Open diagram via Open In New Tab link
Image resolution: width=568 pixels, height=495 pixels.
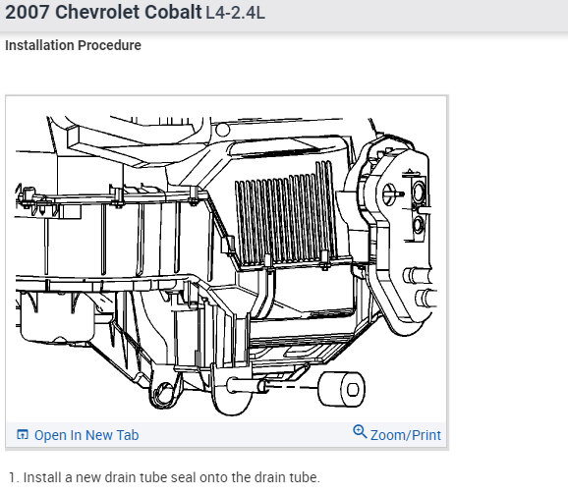pos(86,435)
